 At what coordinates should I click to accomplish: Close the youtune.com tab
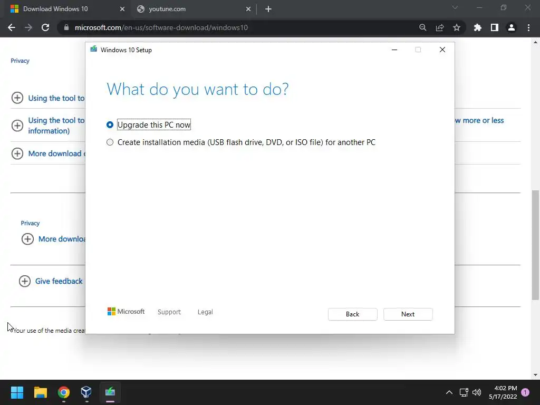click(248, 9)
